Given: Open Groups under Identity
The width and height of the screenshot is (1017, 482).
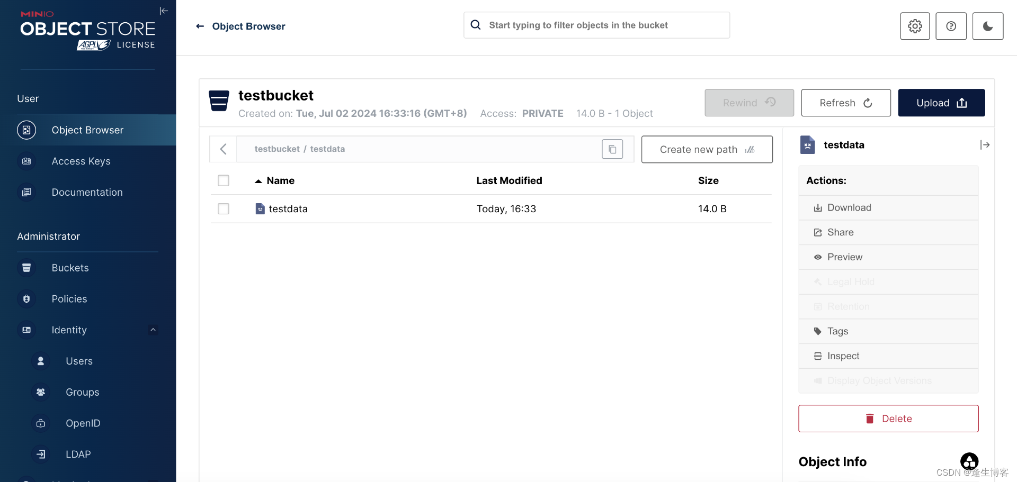Looking at the screenshot, I should [88, 392].
